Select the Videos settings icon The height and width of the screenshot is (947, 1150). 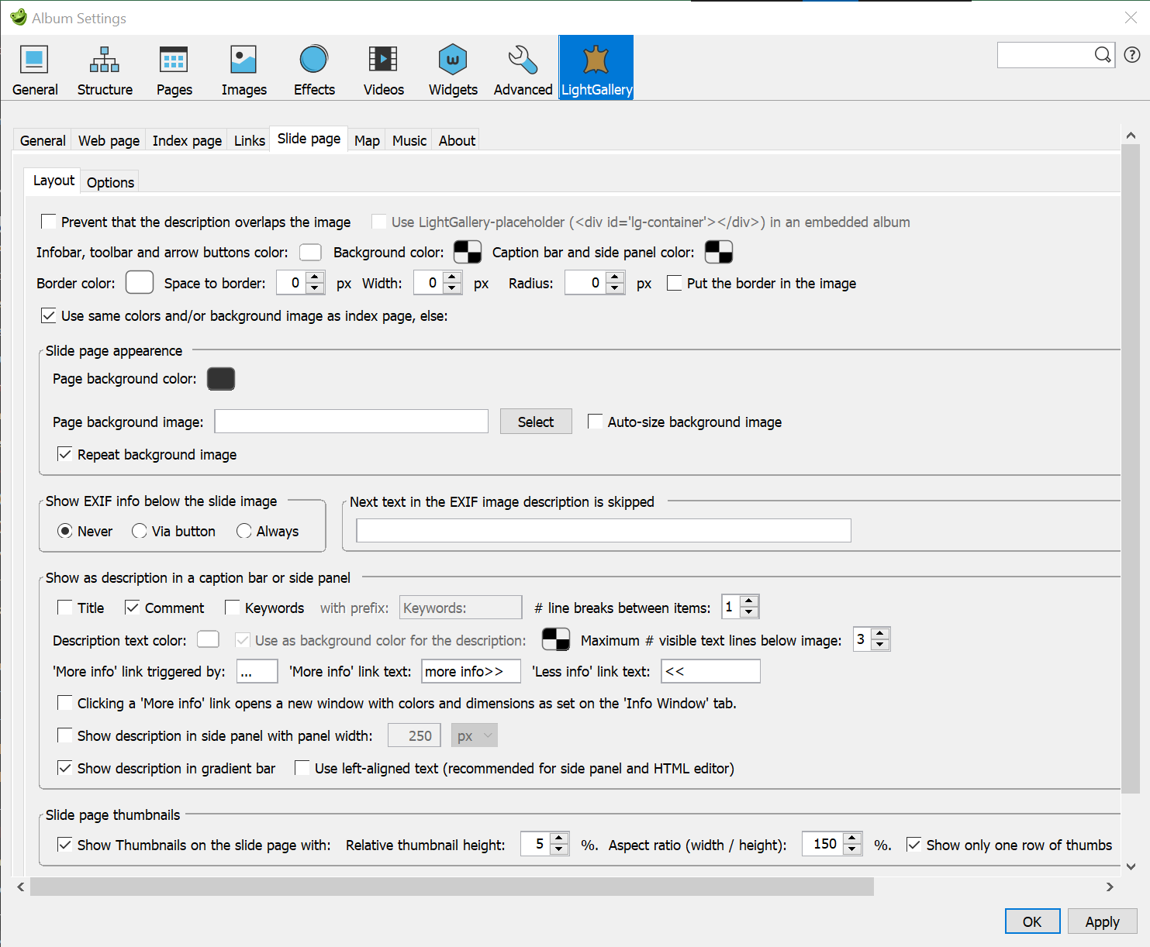(x=382, y=68)
